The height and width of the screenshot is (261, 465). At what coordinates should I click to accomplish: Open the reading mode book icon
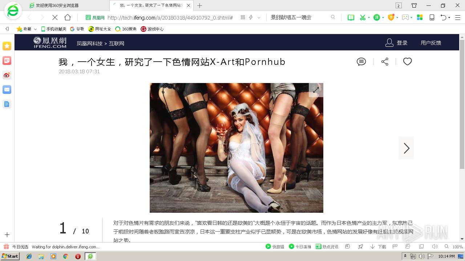[351, 17]
